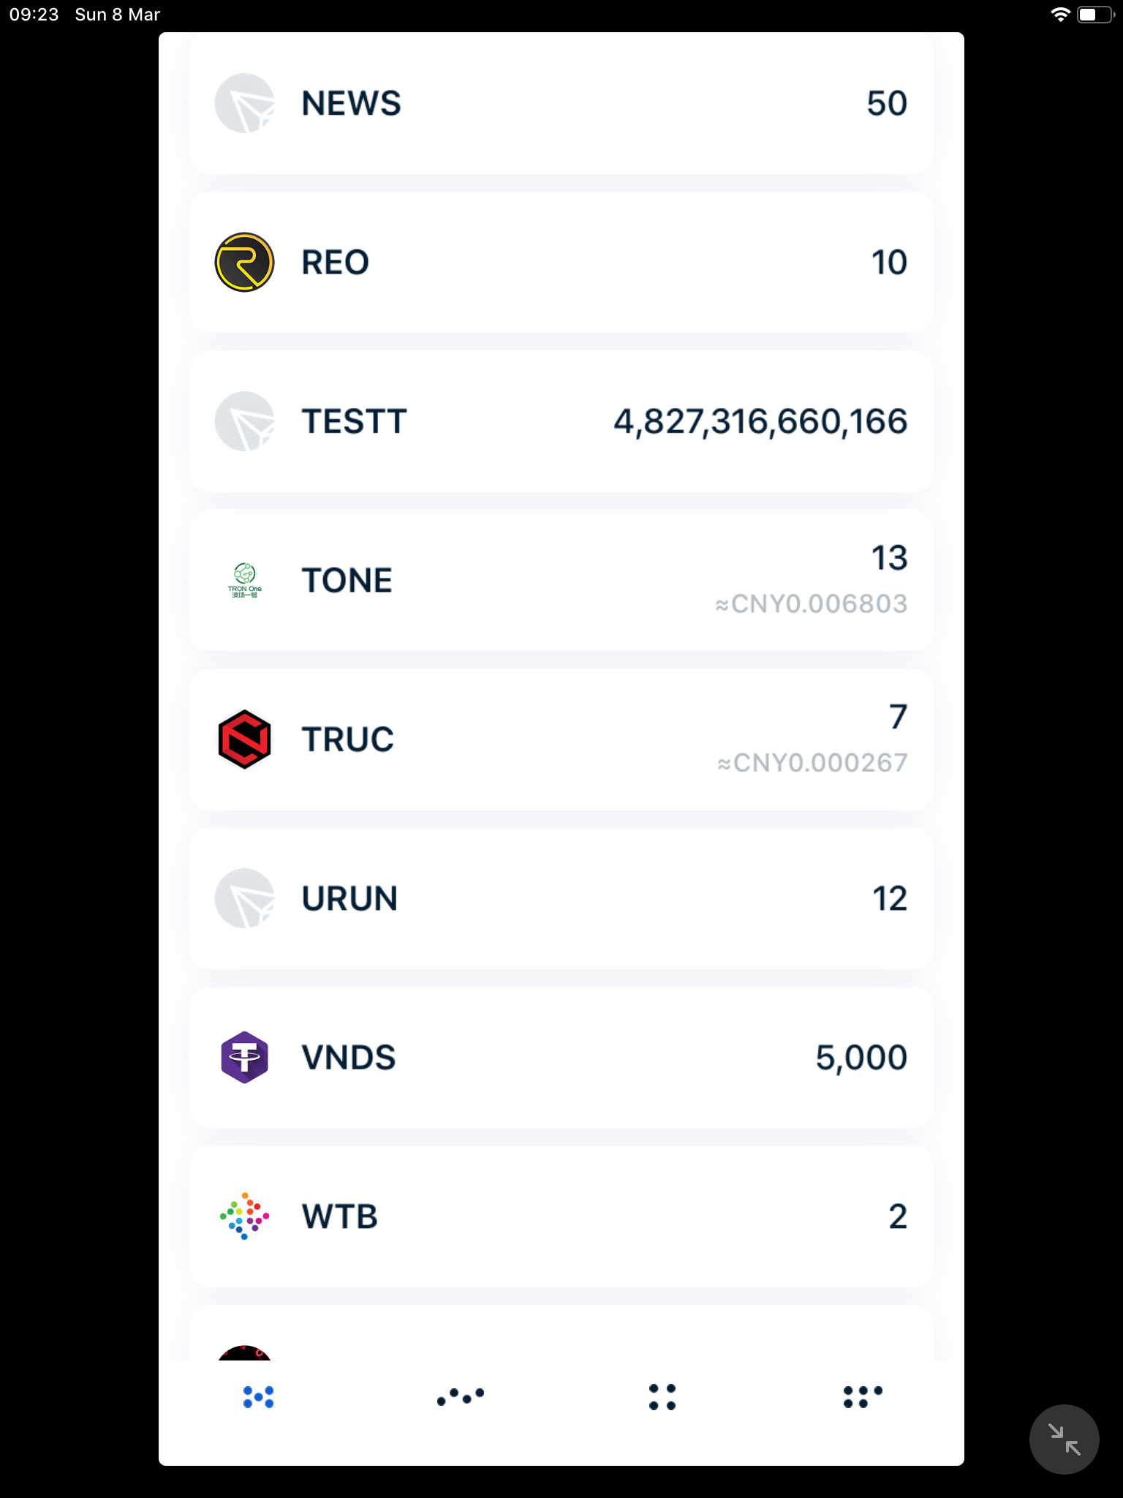Image resolution: width=1123 pixels, height=1498 pixels.
Task: Tap the red hexagon TRUC logo
Action: click(244, 739)
